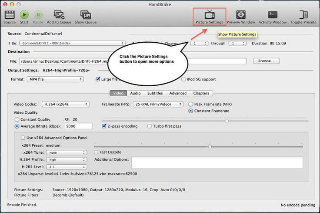Image resolution: width=320 pixels, height=213 pixels.
Task: Click the destination File path field
Action: coord(133,61)
